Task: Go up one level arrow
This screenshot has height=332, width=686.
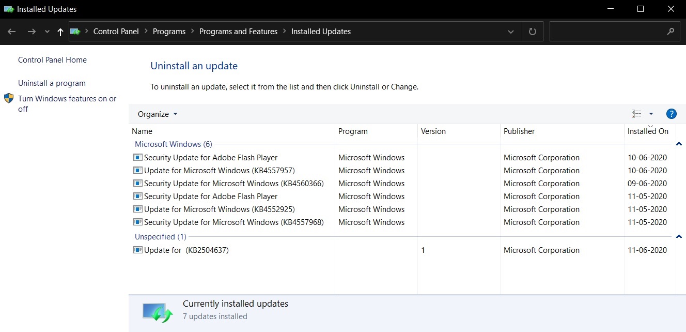Action: pyautogui.click(x=60, y=32)
